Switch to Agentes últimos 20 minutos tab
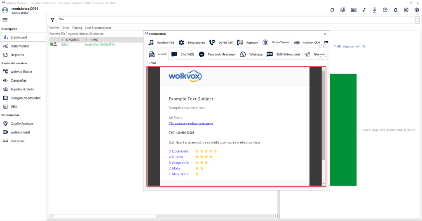 pyautogui.click(x=86, y=34)
